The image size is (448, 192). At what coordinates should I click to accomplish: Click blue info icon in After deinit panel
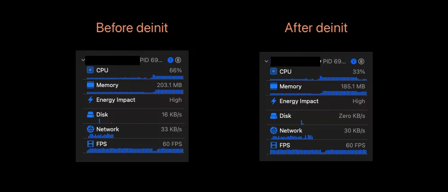(353, 61)
